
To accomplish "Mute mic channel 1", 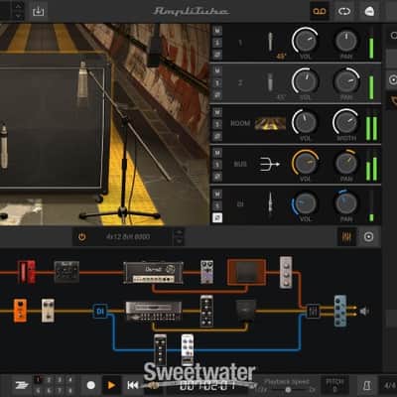I will coord(217,31).
